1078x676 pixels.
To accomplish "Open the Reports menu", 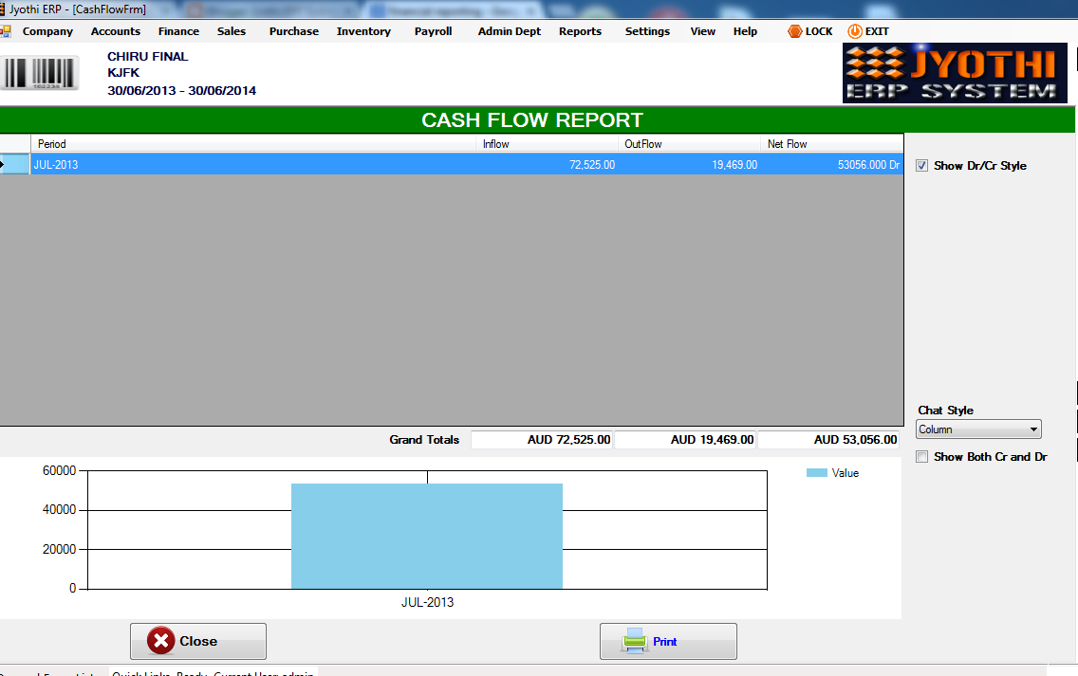I will tap(580, 30).
